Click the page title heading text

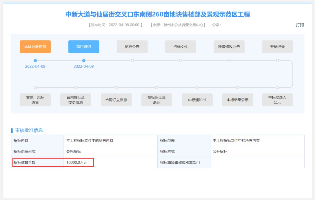(157, 15)
